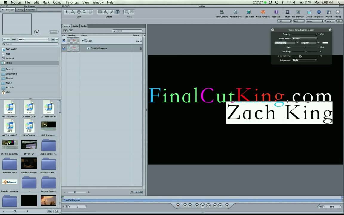Click the Import button

53,32
